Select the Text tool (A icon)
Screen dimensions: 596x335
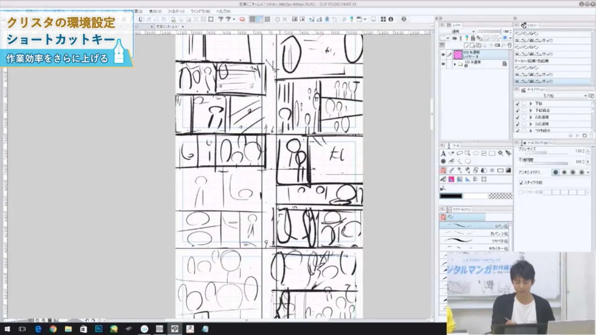tap(443, 153)
